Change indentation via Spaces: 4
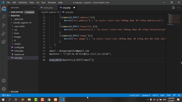 click(146, 95)
